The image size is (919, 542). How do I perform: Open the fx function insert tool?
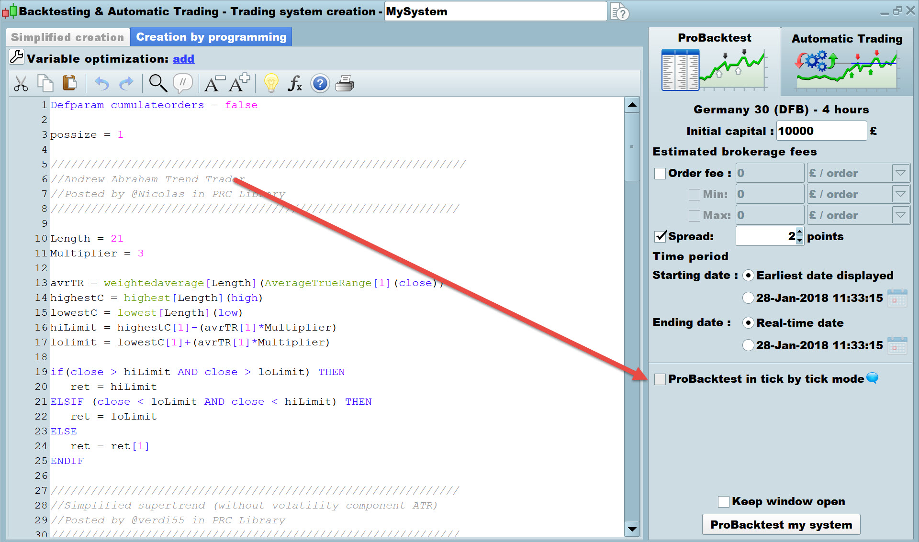coord(294,84)
